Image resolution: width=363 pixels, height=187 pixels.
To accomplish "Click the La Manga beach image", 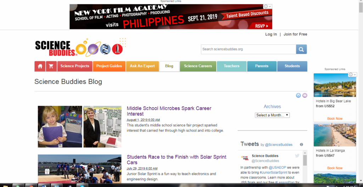I will (335, 135).
